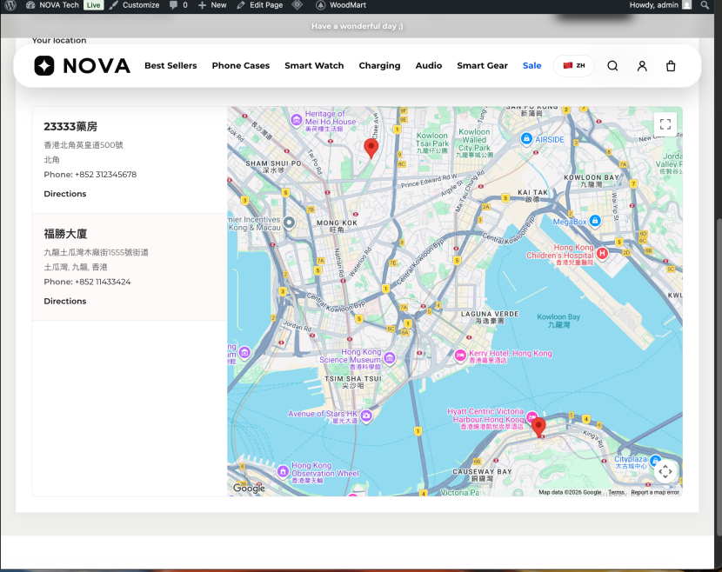Click the diamond-shaped admin bar icon

tap(297, 5)
